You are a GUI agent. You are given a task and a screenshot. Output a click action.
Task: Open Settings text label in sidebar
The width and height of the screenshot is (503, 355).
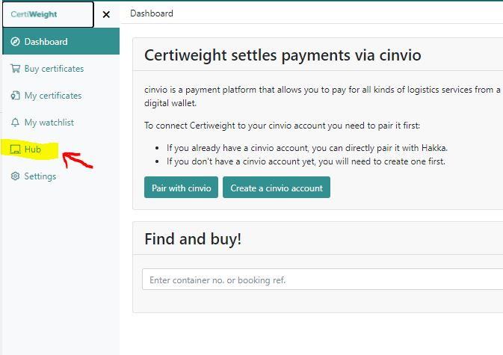coord(40,176)
